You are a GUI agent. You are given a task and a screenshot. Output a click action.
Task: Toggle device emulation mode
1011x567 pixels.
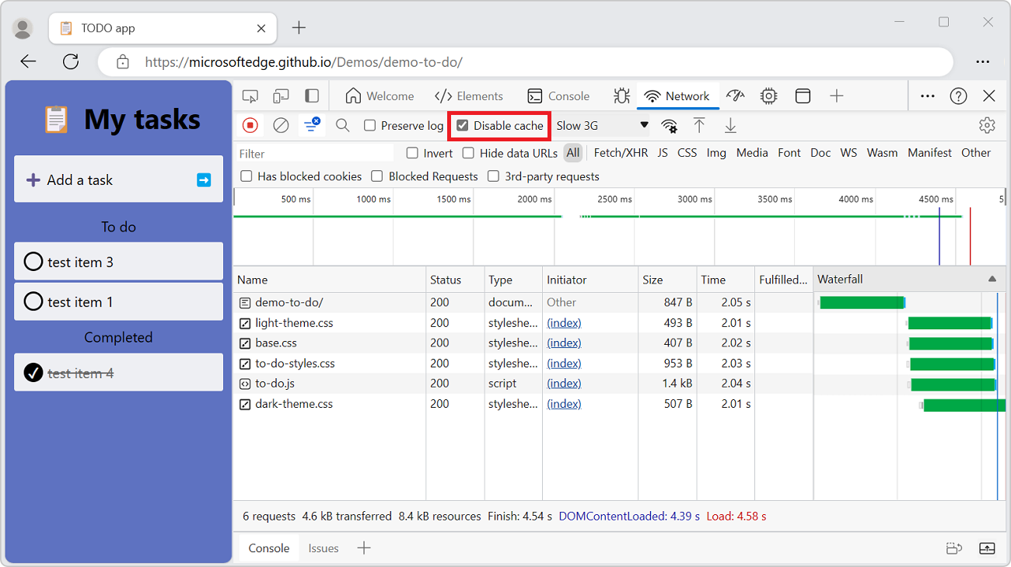281,96
